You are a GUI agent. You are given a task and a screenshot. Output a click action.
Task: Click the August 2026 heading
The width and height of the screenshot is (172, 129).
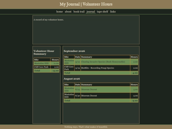tap(72, 79)
